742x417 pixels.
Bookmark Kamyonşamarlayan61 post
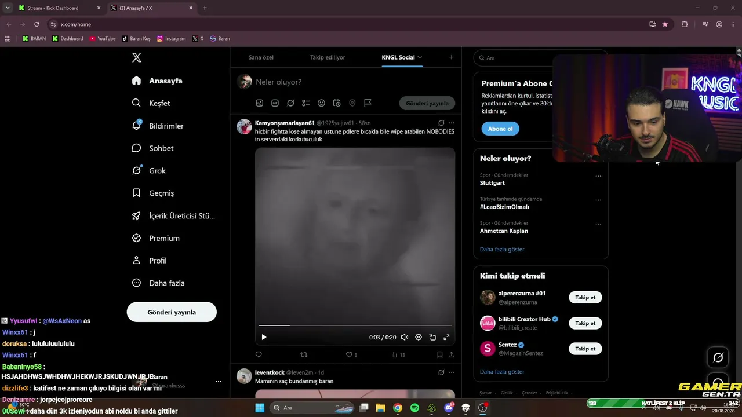(440, 354)
